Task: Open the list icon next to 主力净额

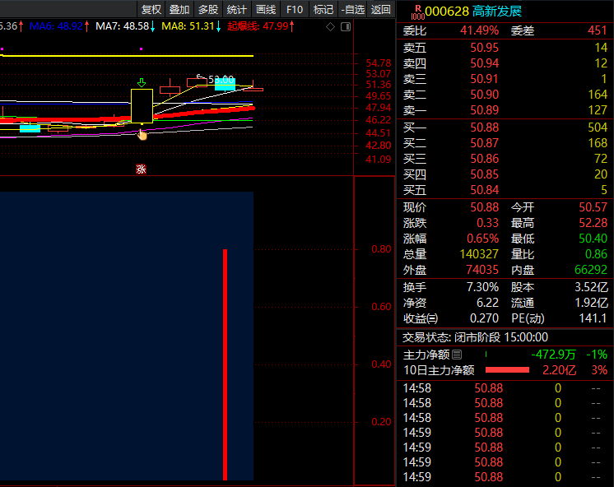Action: pyautogui.click(x=458, y=355)
